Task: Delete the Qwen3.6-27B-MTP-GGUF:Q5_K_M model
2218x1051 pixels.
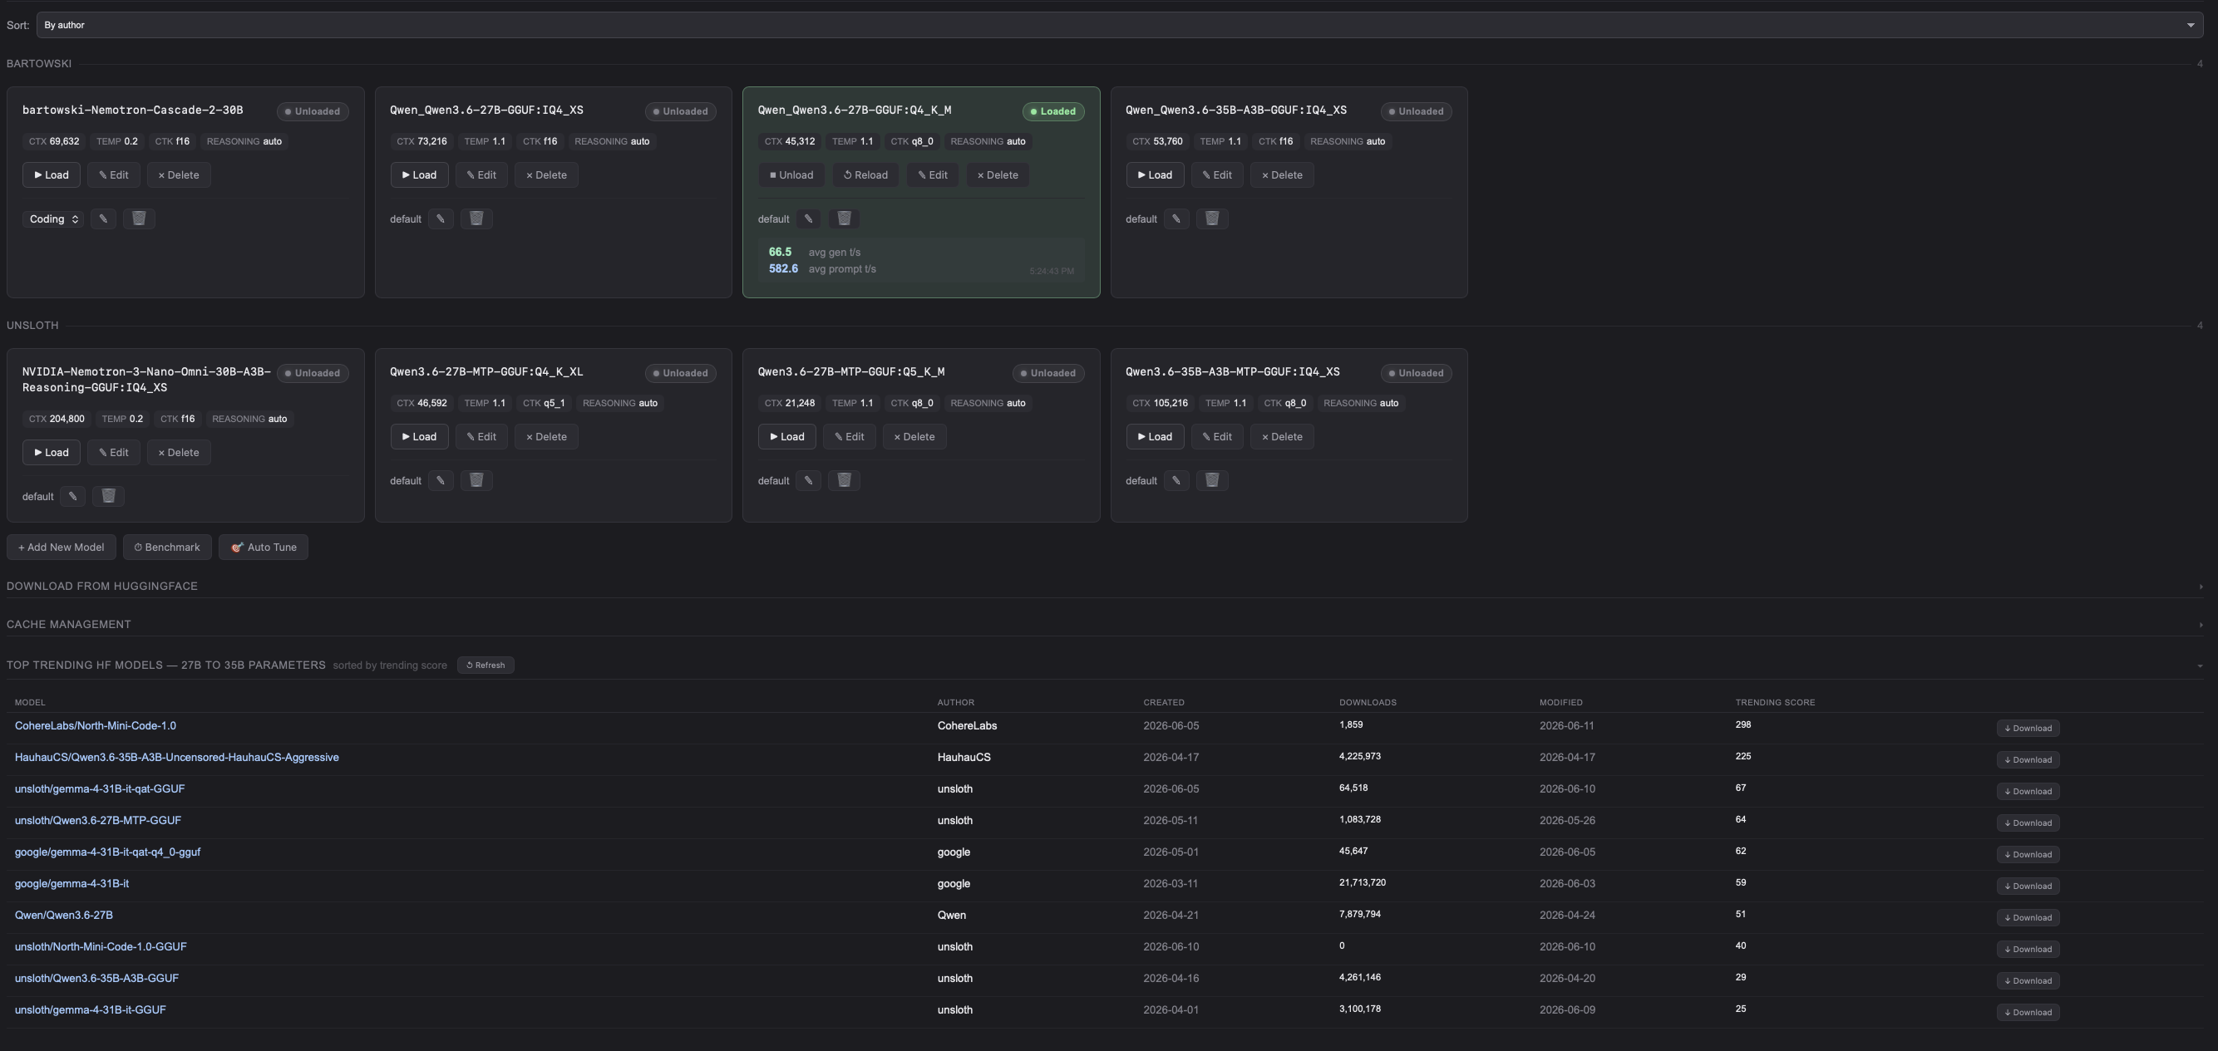Action: pos(914,436)
